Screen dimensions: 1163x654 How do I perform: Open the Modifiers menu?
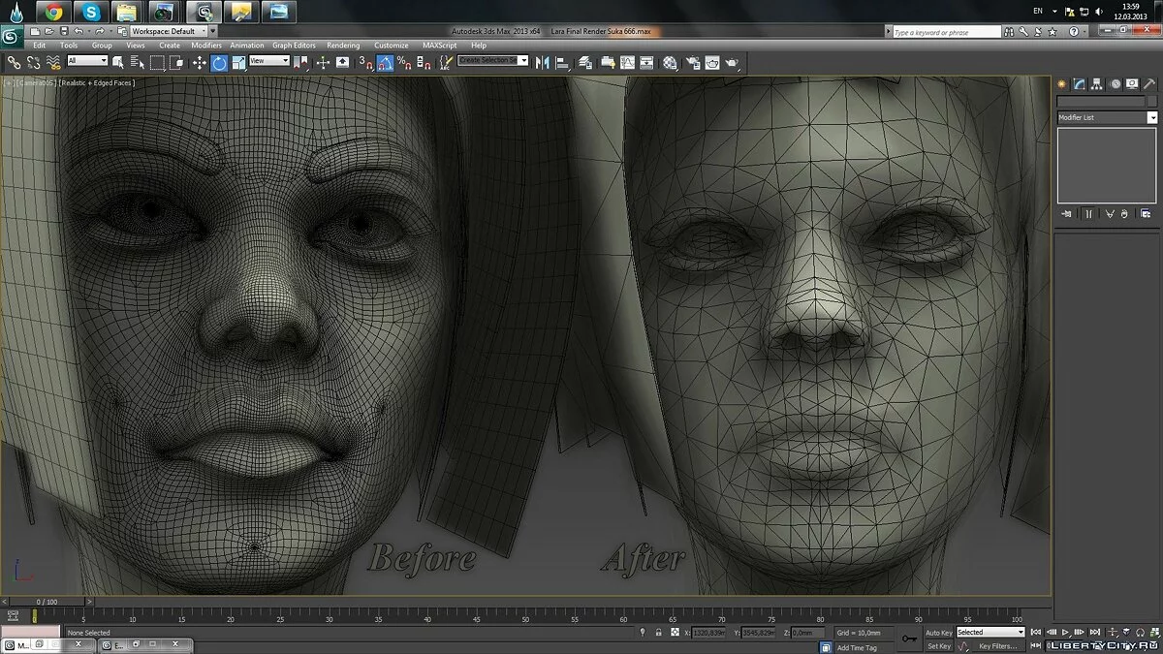point(205,46)
